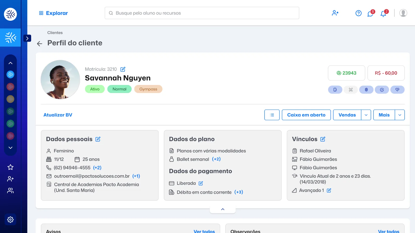Click the Normal status tag
Viewport: 415px width, 233px height.
pyautogui.click(x=119, y=89)
